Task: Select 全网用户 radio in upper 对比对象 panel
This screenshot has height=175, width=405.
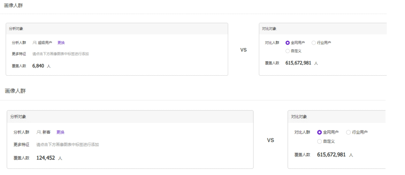Action: (x=287, y=43)
